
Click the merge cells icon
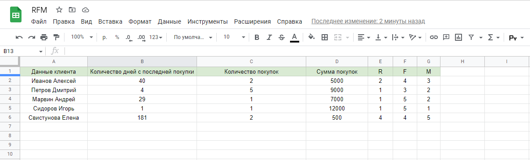[x=337, y=37]
